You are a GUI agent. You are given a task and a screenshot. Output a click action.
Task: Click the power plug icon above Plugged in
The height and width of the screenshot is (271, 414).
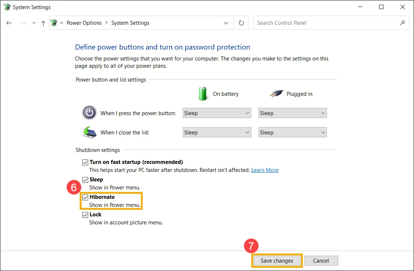click(276, 93)
